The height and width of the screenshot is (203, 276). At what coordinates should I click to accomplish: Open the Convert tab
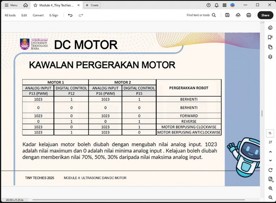click(38, 15)
